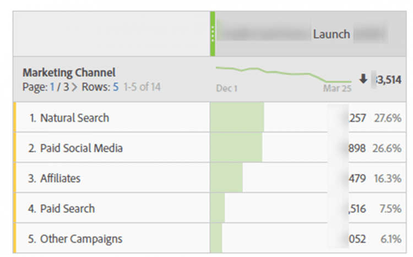Click the Launch column header

click(x=332, y=34)
